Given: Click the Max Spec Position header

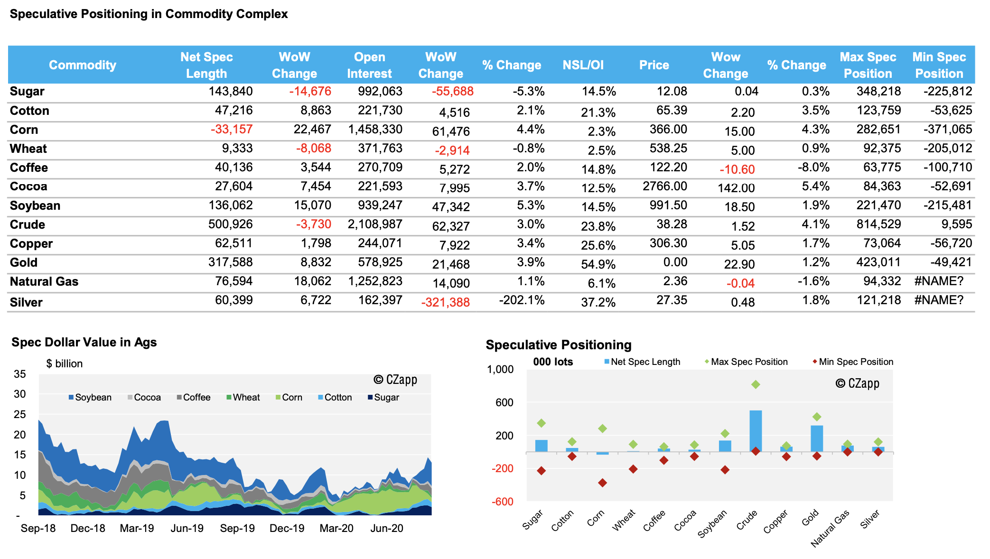Looking at the screenshot, I should point(868,65).
